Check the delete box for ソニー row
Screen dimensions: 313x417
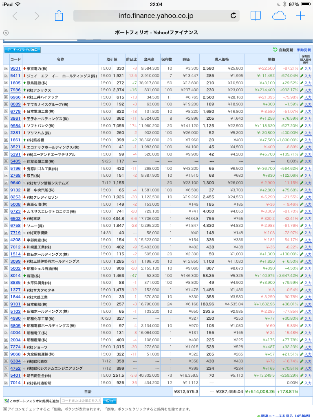6,226
